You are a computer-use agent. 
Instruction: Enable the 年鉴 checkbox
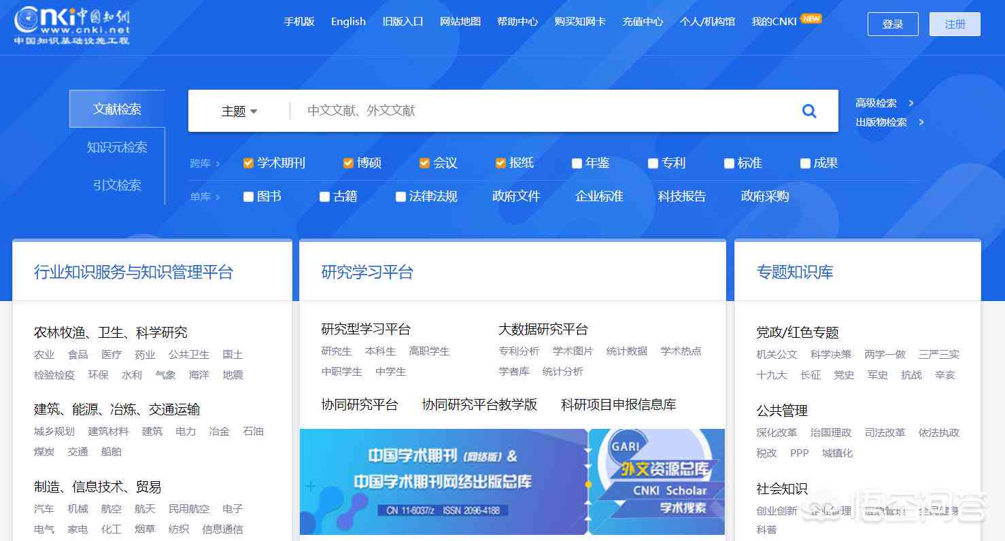(x=577, y=163)
